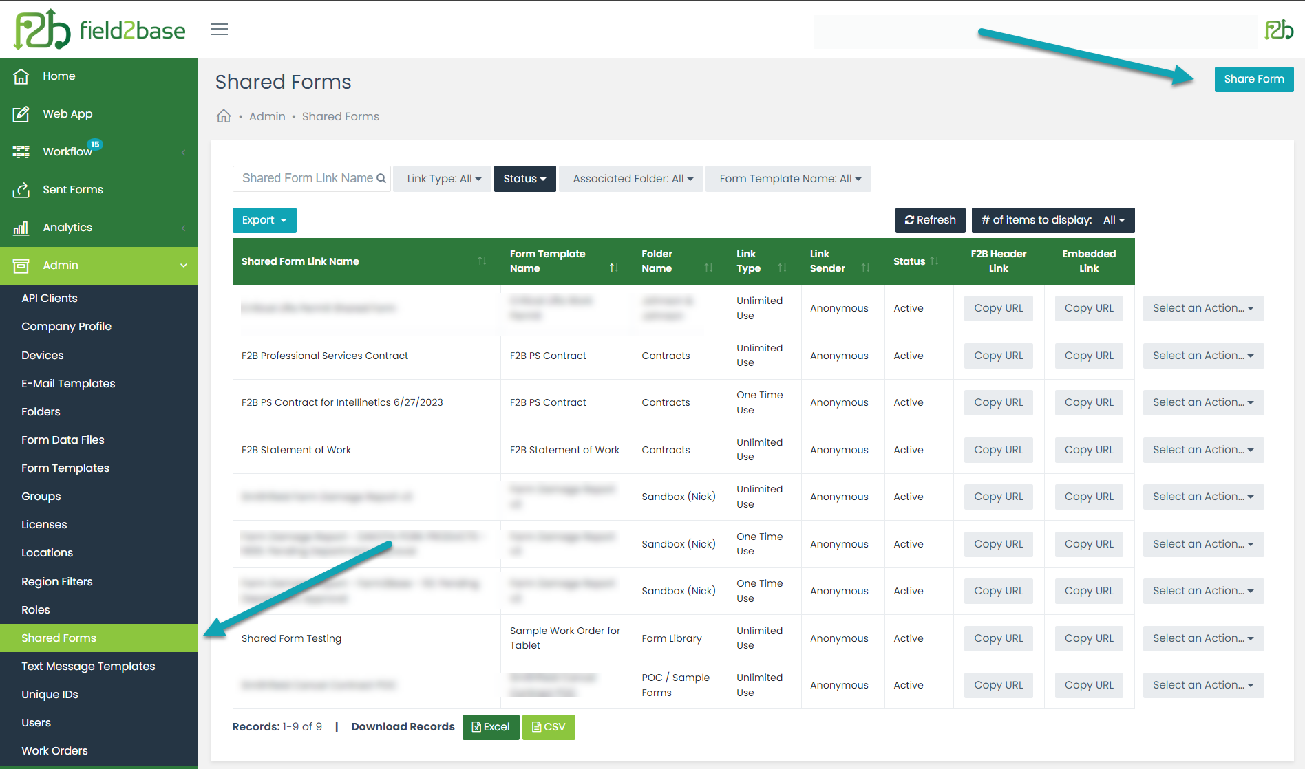Open the Export dropdown
This screenshot has width=1305, height=769.
[x=264, y=220]
